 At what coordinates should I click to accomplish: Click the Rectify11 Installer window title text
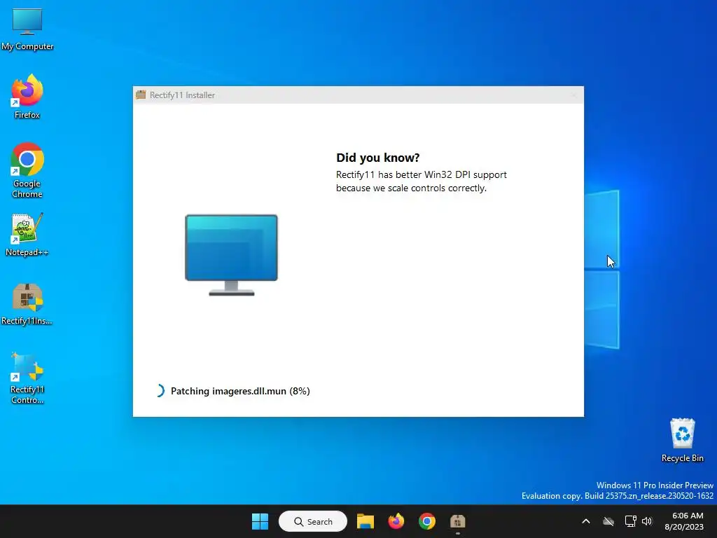point(182,95)
